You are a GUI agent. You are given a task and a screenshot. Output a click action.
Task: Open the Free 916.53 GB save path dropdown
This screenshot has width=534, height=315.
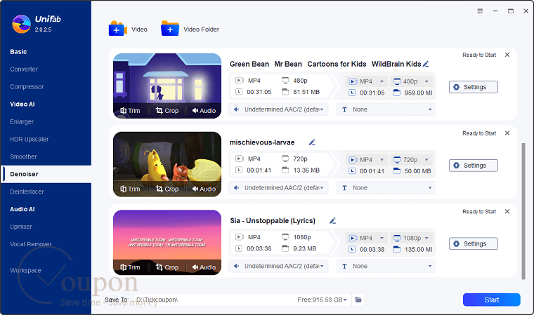[x=323, y=300]
